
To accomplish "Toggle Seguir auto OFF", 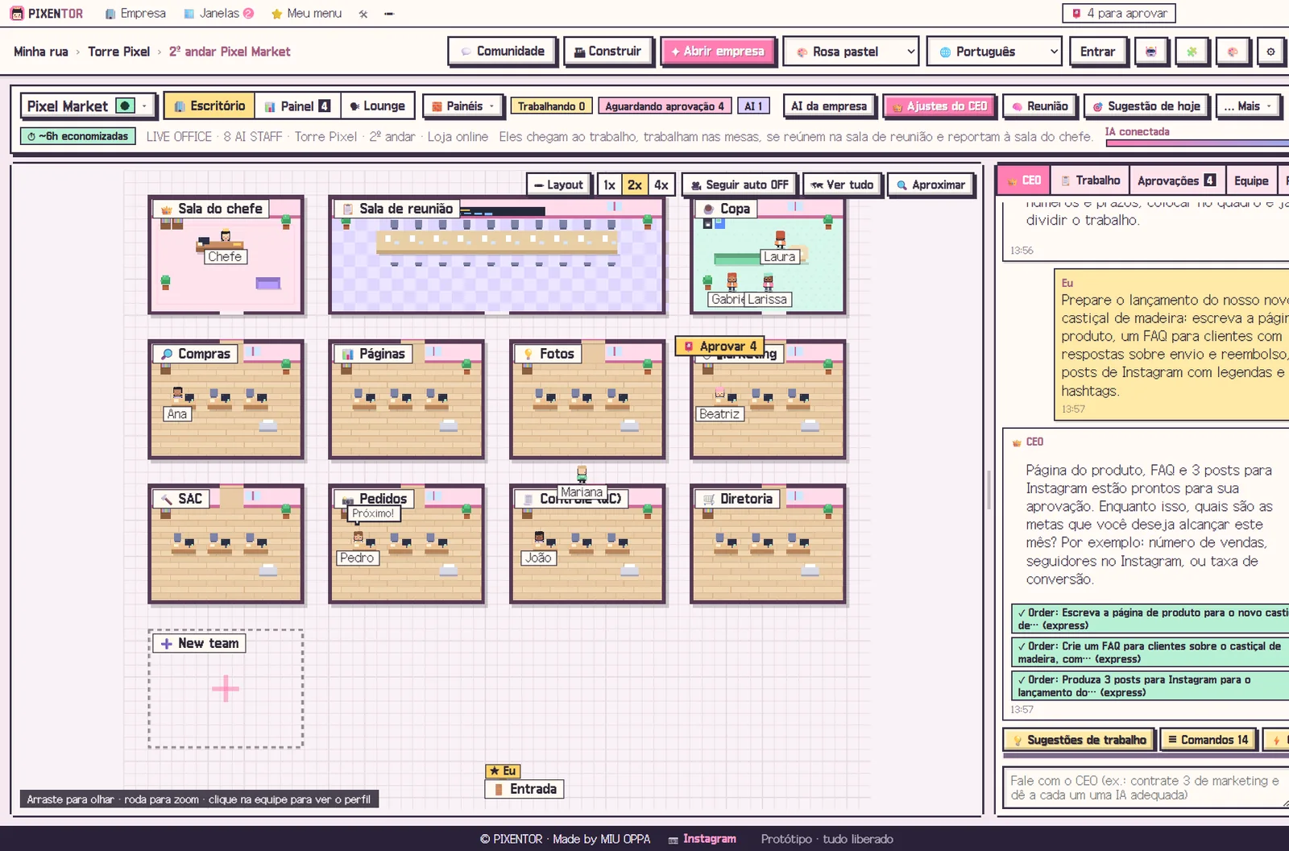I will click(x=740, y=185).
